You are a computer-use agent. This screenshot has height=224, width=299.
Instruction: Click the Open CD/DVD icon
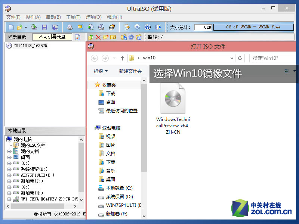pyautogui.click(x=34, y=27)
